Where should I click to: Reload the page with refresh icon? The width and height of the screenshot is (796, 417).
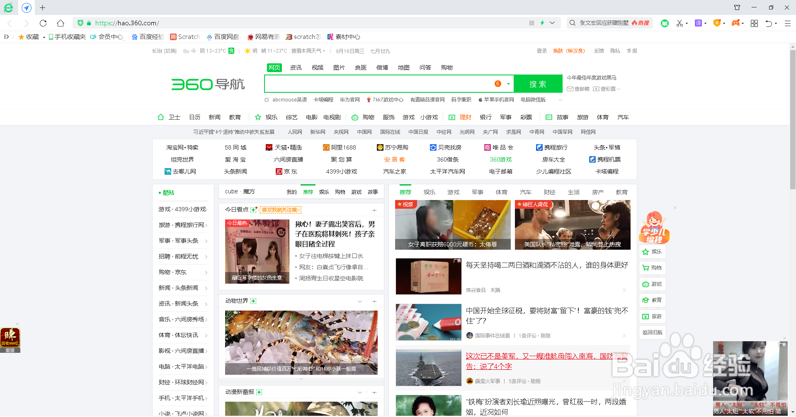point(43,23)
